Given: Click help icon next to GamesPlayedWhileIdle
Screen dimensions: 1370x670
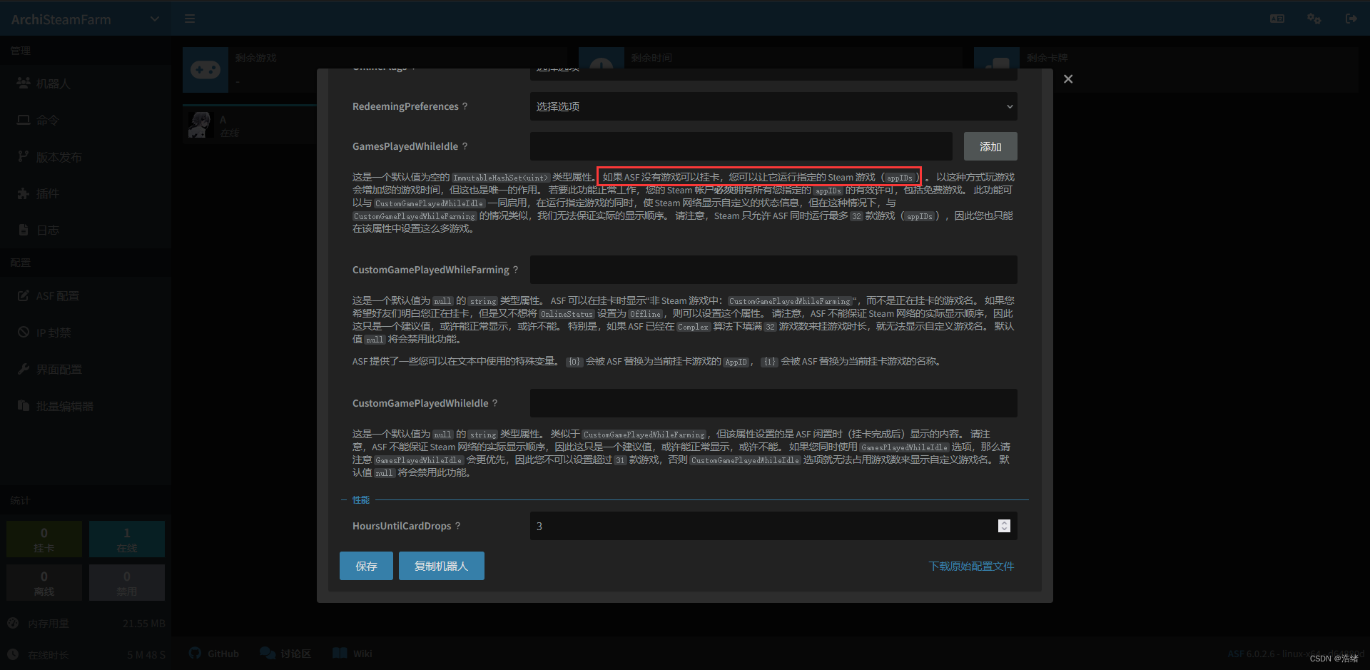Looking at the screenshot, I should (465, 146).
